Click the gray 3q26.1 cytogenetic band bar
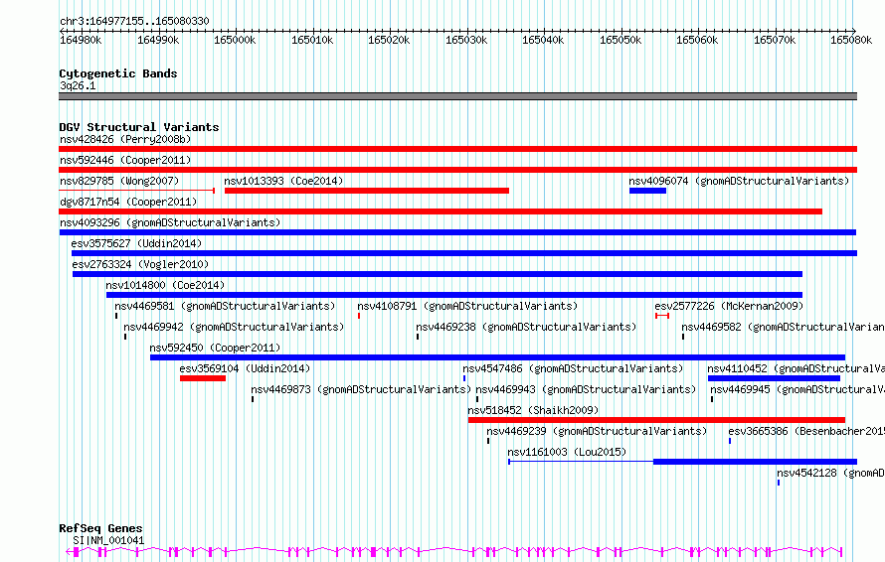 [457, 96]
